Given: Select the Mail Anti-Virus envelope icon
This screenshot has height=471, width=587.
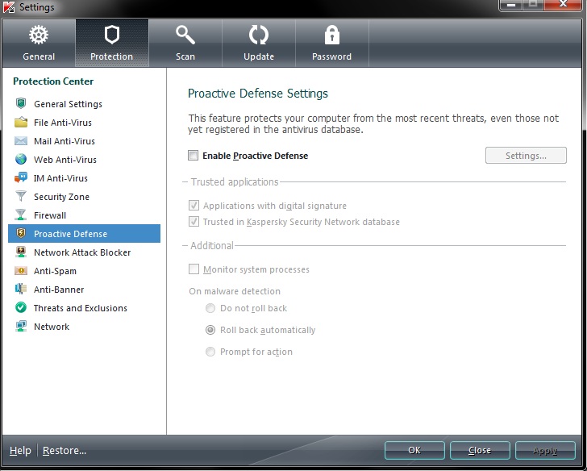Looking at the screenshot, I should click(20, 141).
